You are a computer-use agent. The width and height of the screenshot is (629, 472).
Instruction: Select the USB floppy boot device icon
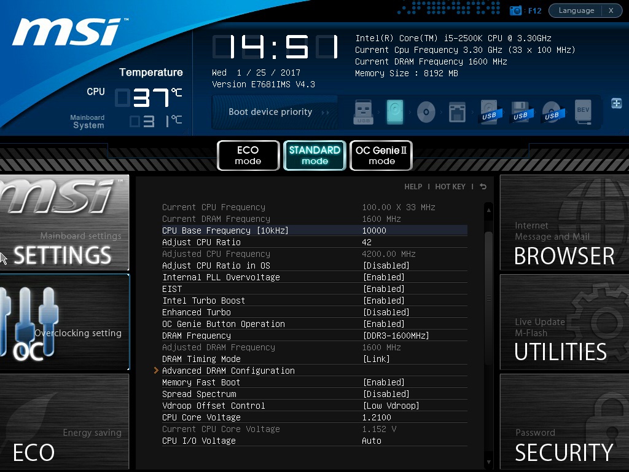pos(521,112)
